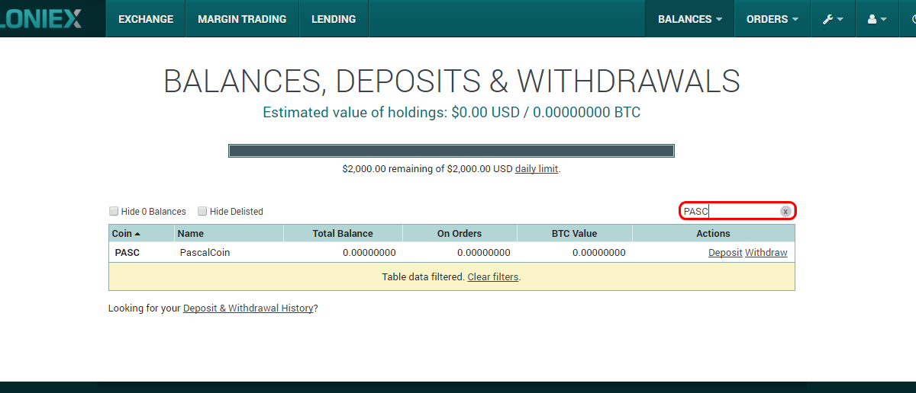This screenshot has height=393, width=916.
Task: Click the Poloniex logo
Action: (41, 19)
